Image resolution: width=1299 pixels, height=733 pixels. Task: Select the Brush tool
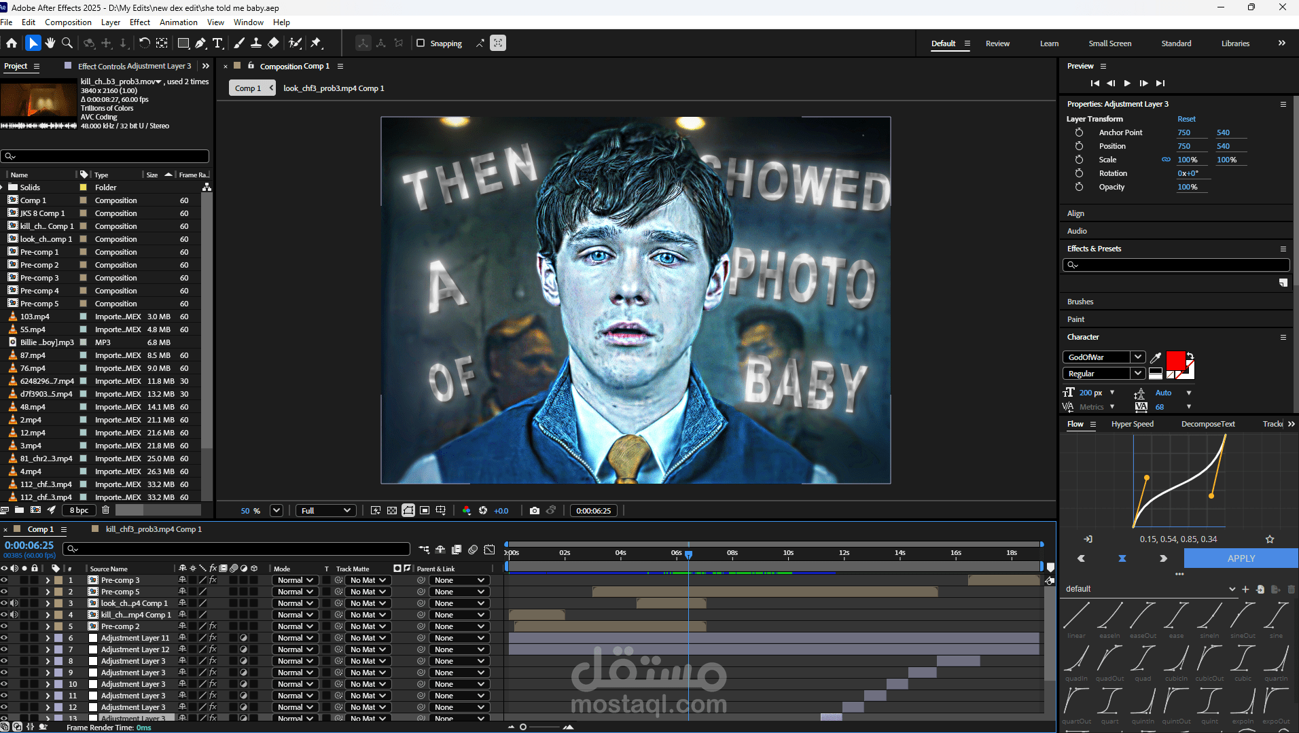pos(239,43)
